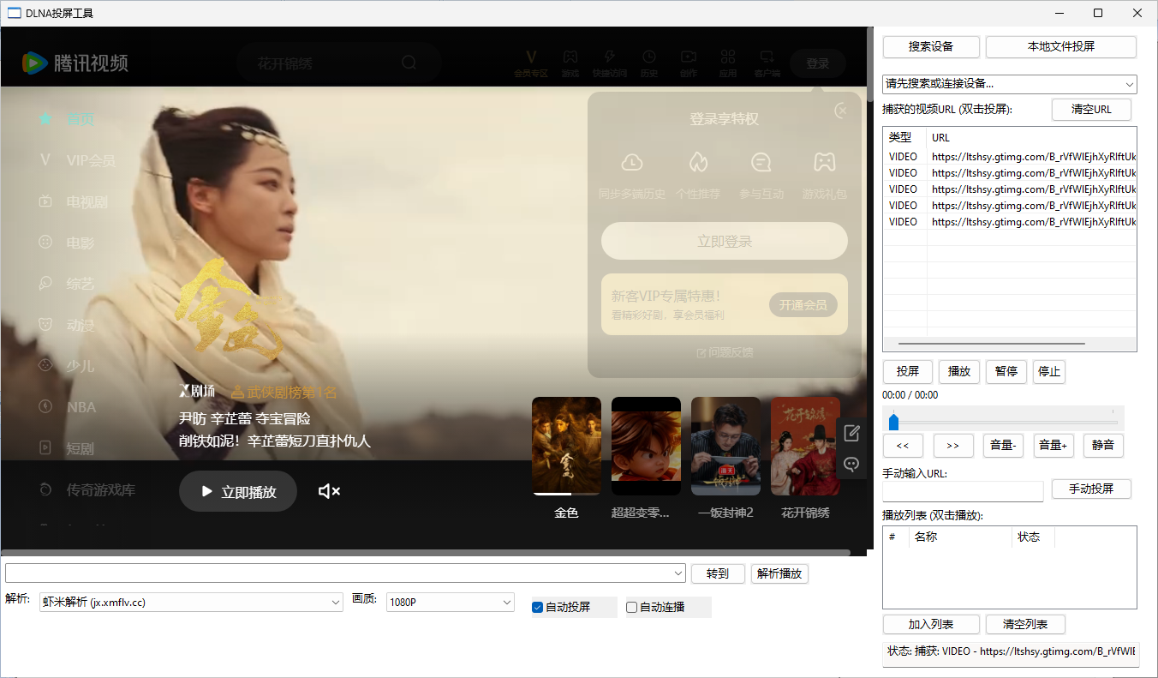Open the 画质 1080P quality dropdown
Image resolution: width=1158 pixels, height=678 pixels.
[x=507, y=603]
